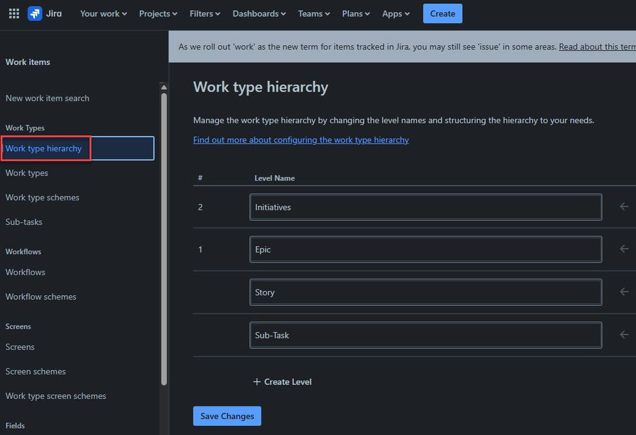Expand the Teams dropdown

click(314, 13)
